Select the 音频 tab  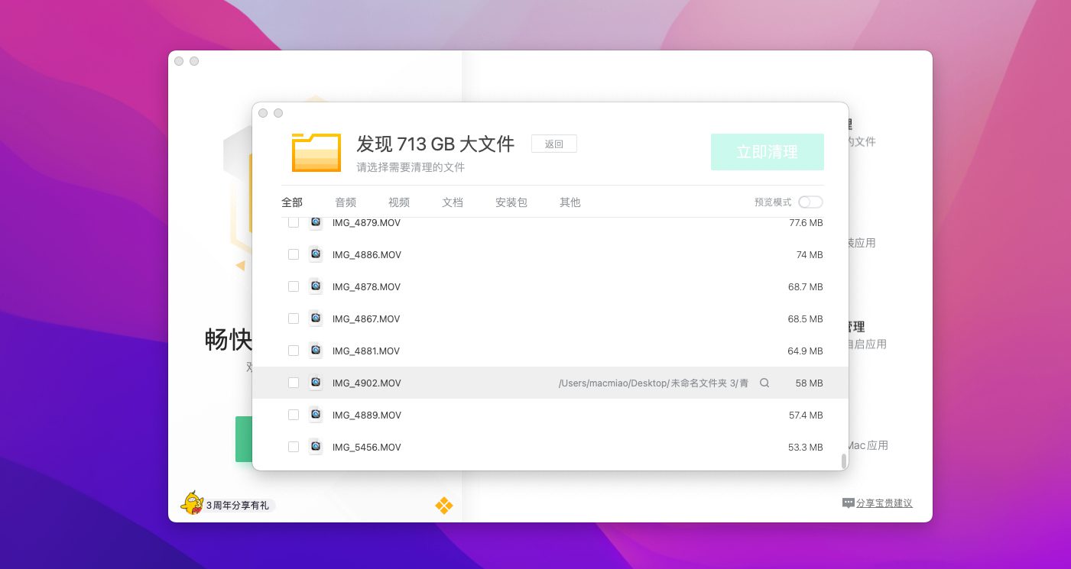[346, 202]
